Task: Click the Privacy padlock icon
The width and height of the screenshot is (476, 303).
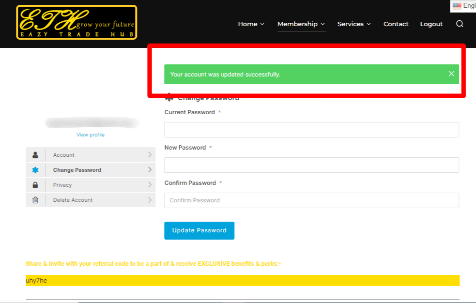Action: click(x=35, y=185)
